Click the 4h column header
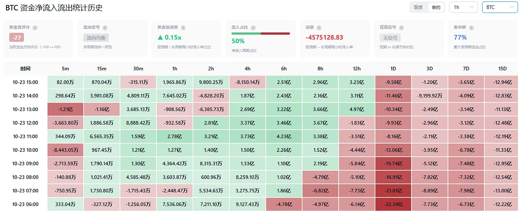The image size is (524, 211). pos(248,69)
